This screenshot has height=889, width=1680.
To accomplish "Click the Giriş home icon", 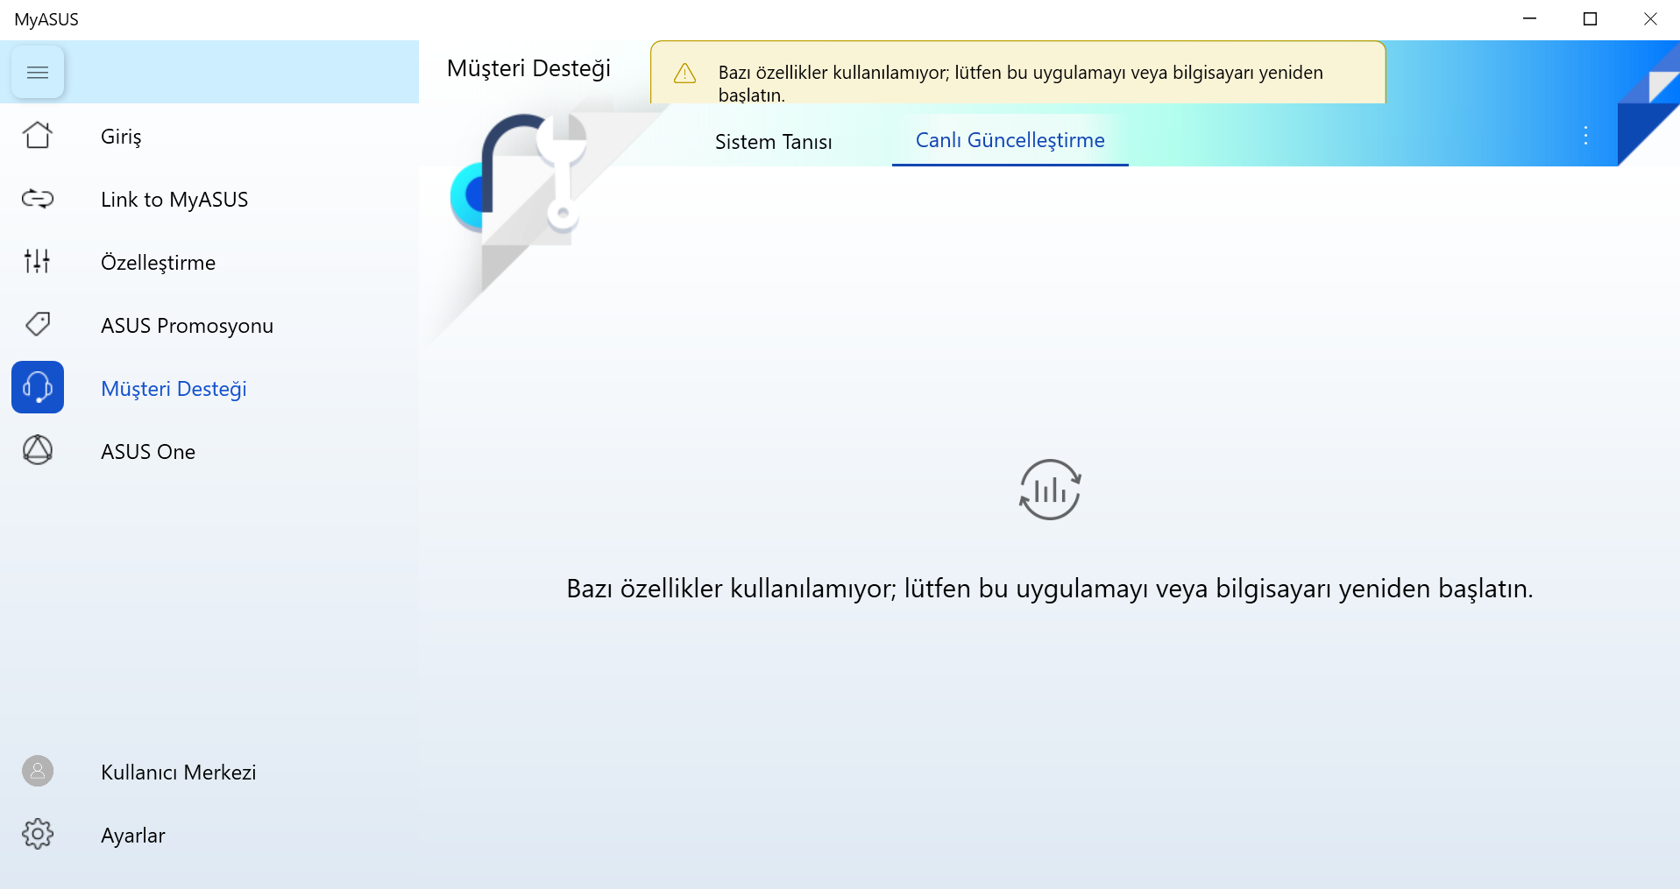I will click(38, 136).
